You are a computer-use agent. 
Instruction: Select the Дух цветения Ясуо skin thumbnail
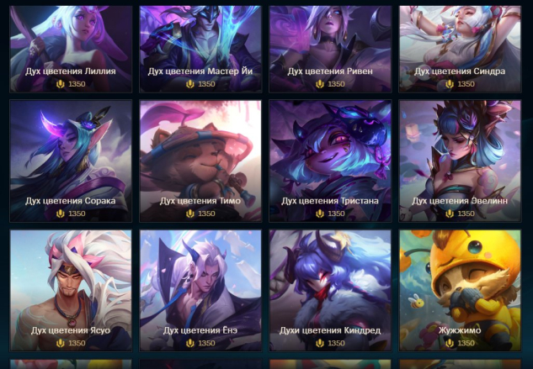71,291
